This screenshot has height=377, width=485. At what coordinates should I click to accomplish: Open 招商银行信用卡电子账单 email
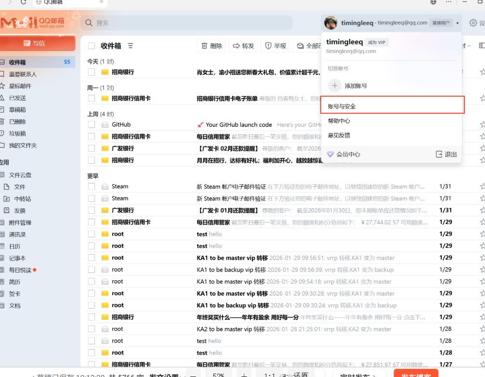(227, 98)
